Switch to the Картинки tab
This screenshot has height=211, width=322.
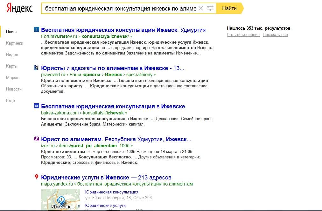click(x=15, y=43)
